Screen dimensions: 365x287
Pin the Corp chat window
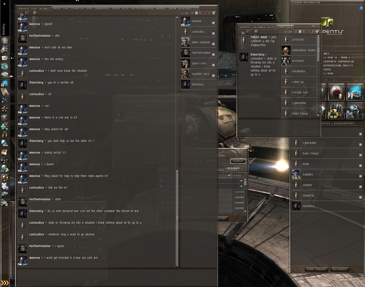[x=313, y=26]
